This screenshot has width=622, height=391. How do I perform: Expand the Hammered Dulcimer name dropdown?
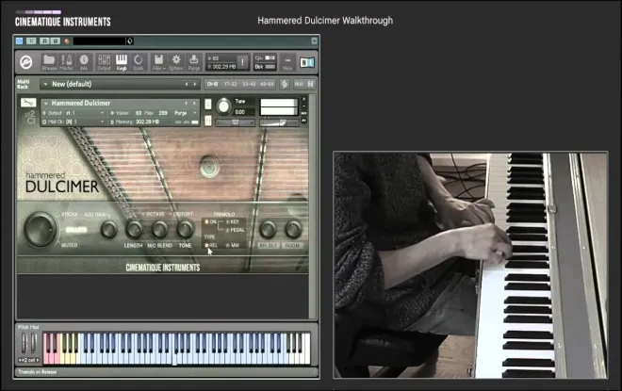[45, 103]
